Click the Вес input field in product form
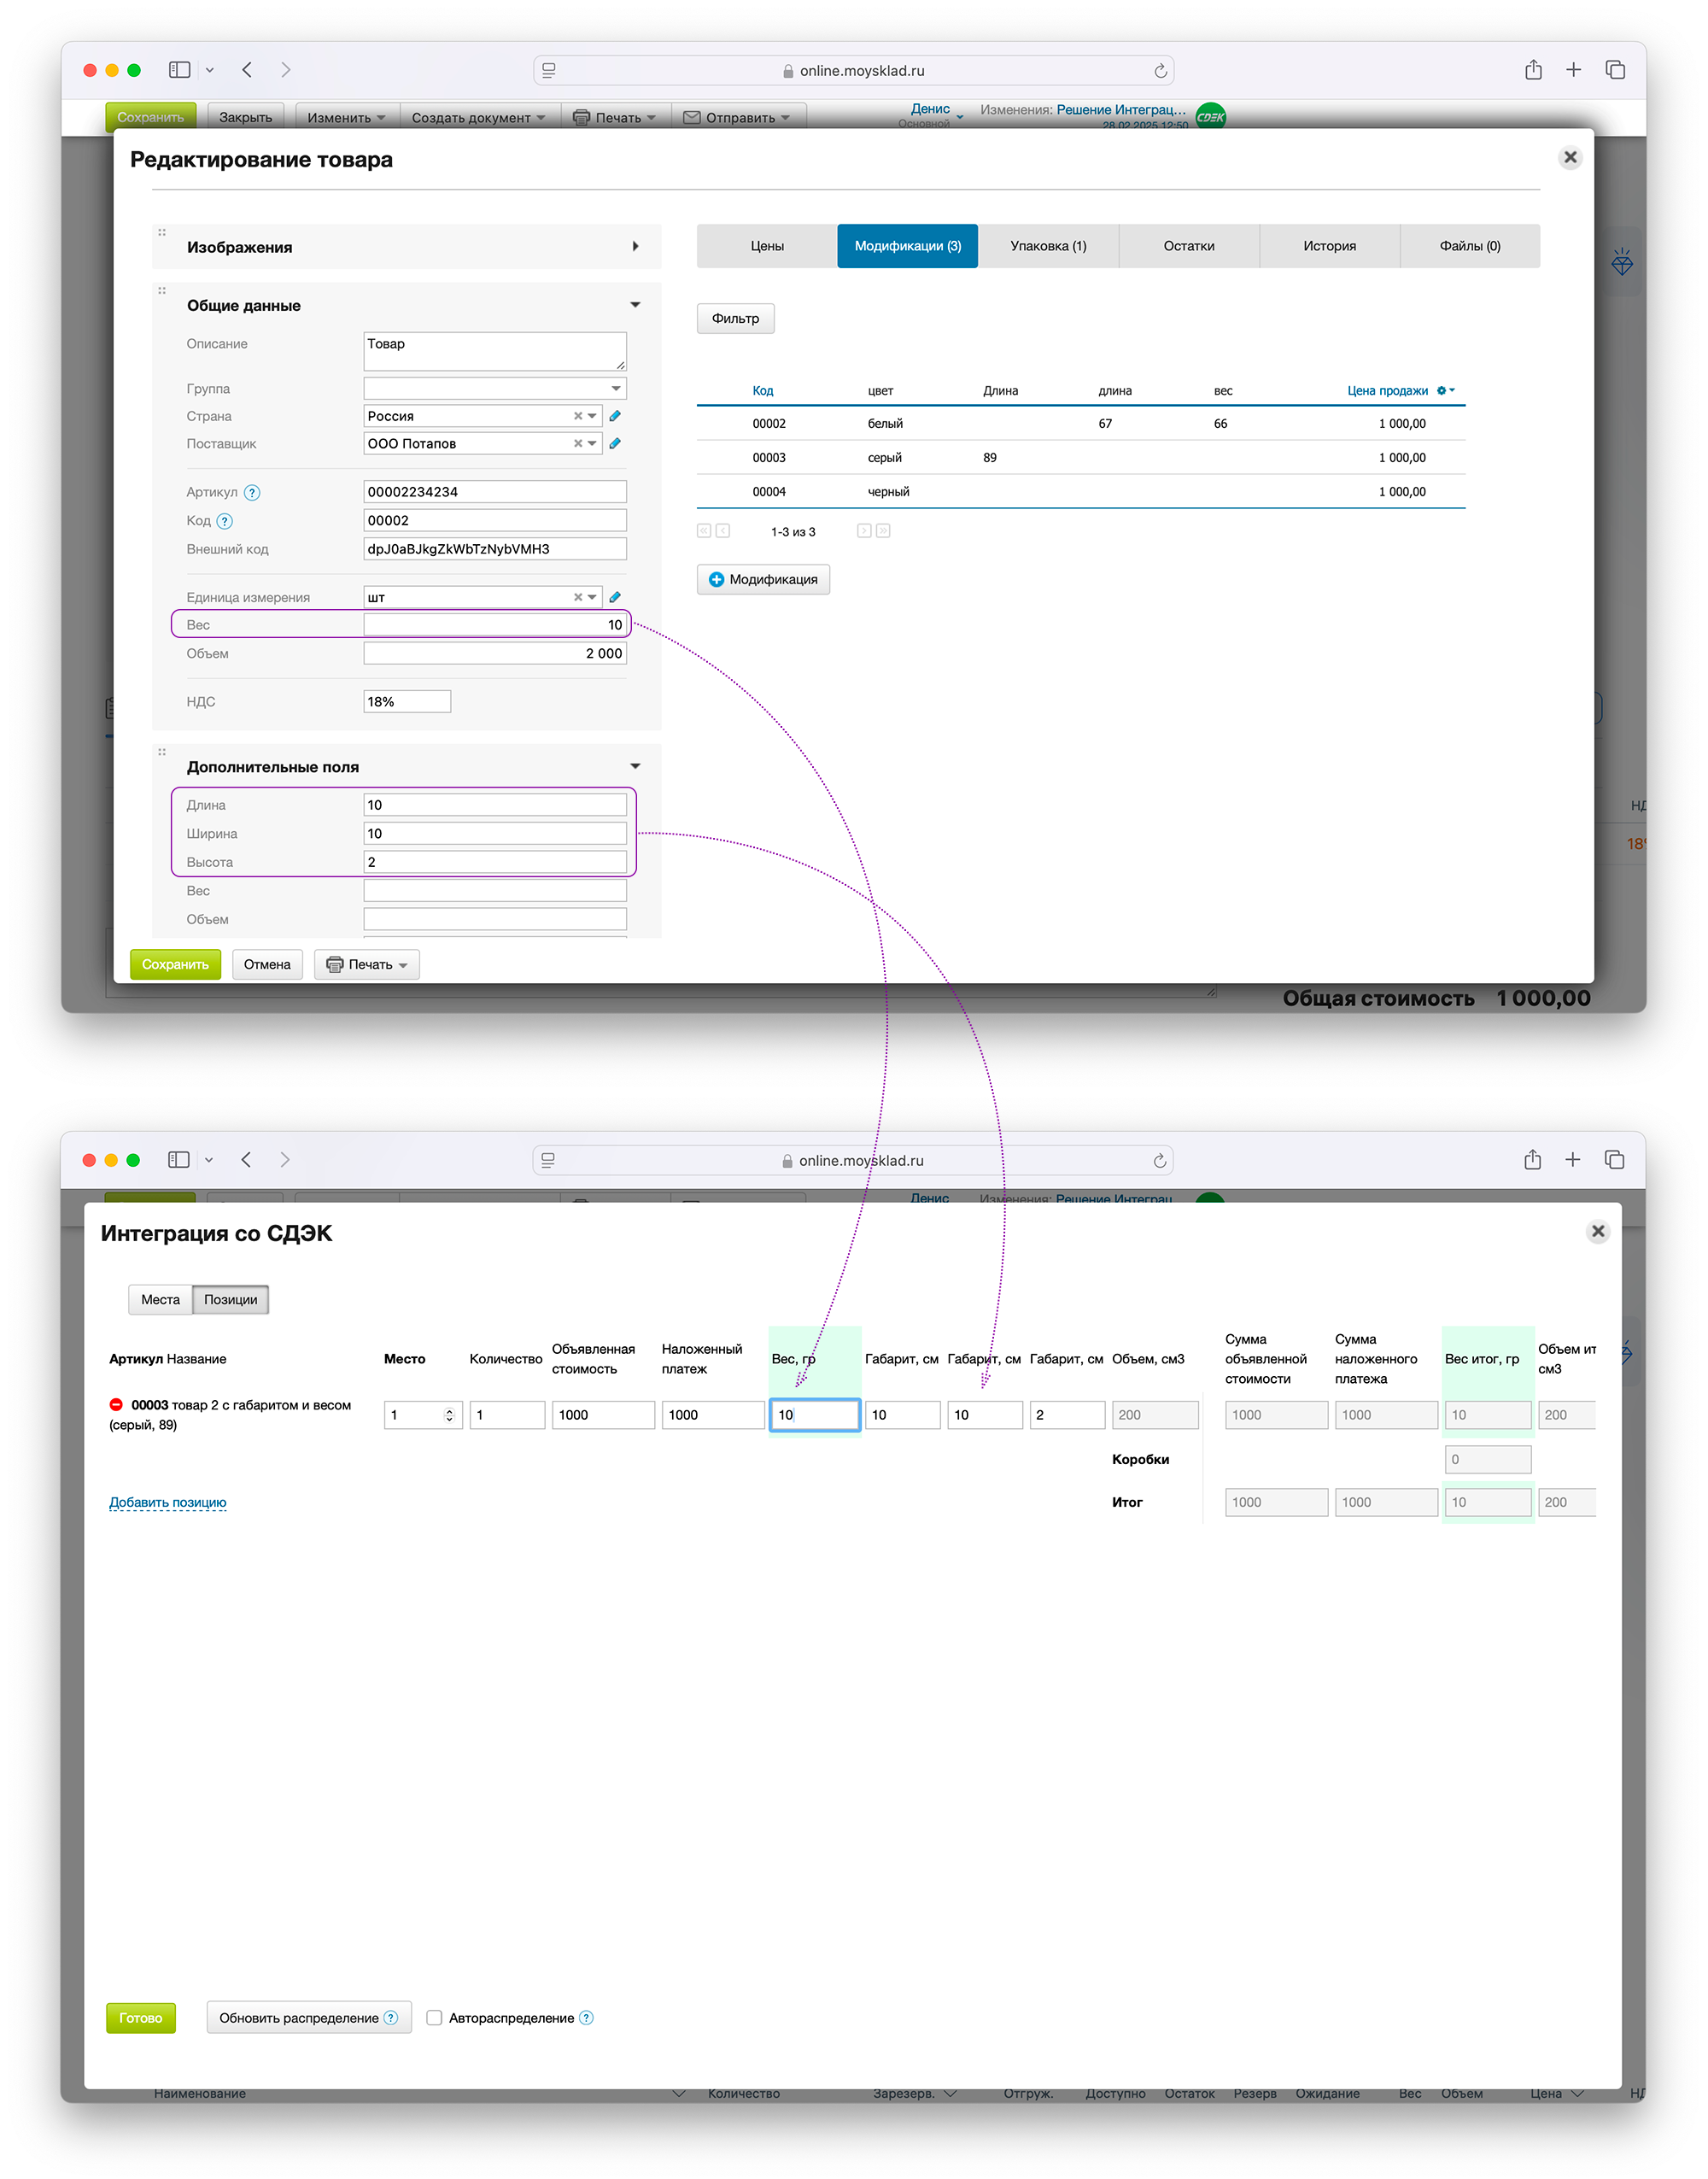 tap(494, 625)
